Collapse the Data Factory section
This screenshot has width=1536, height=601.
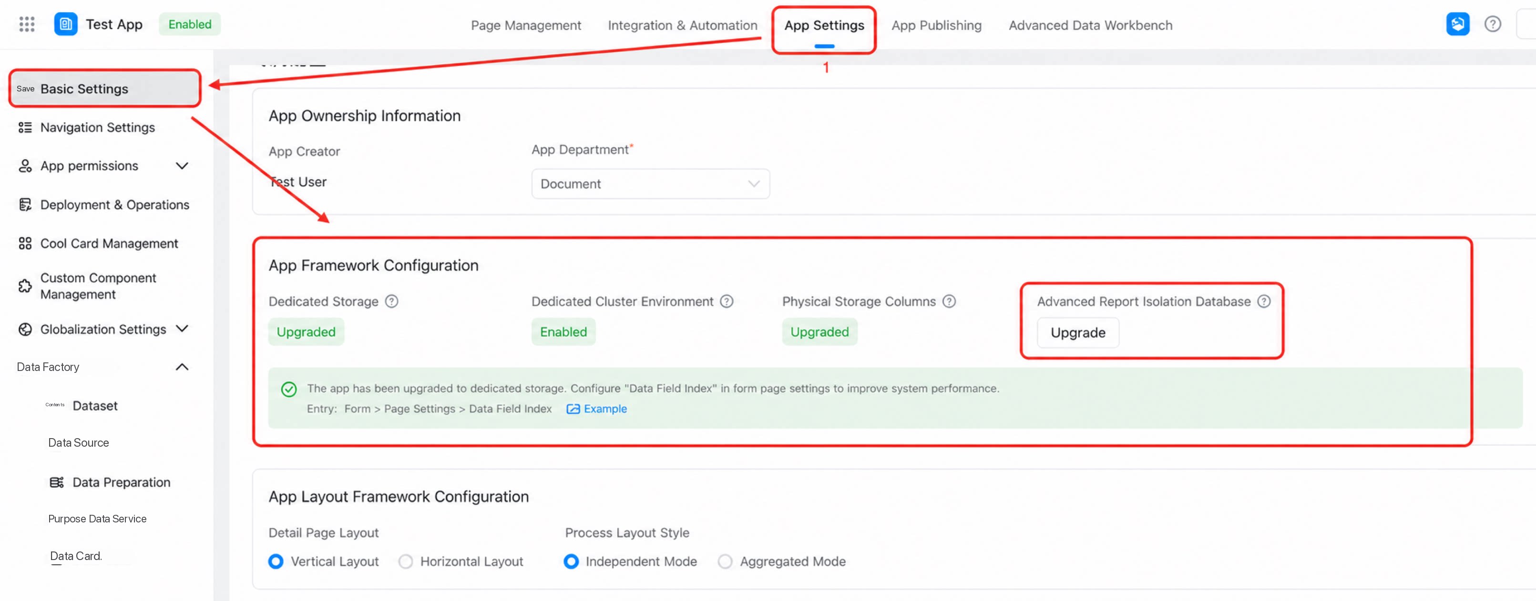(182, 367)
